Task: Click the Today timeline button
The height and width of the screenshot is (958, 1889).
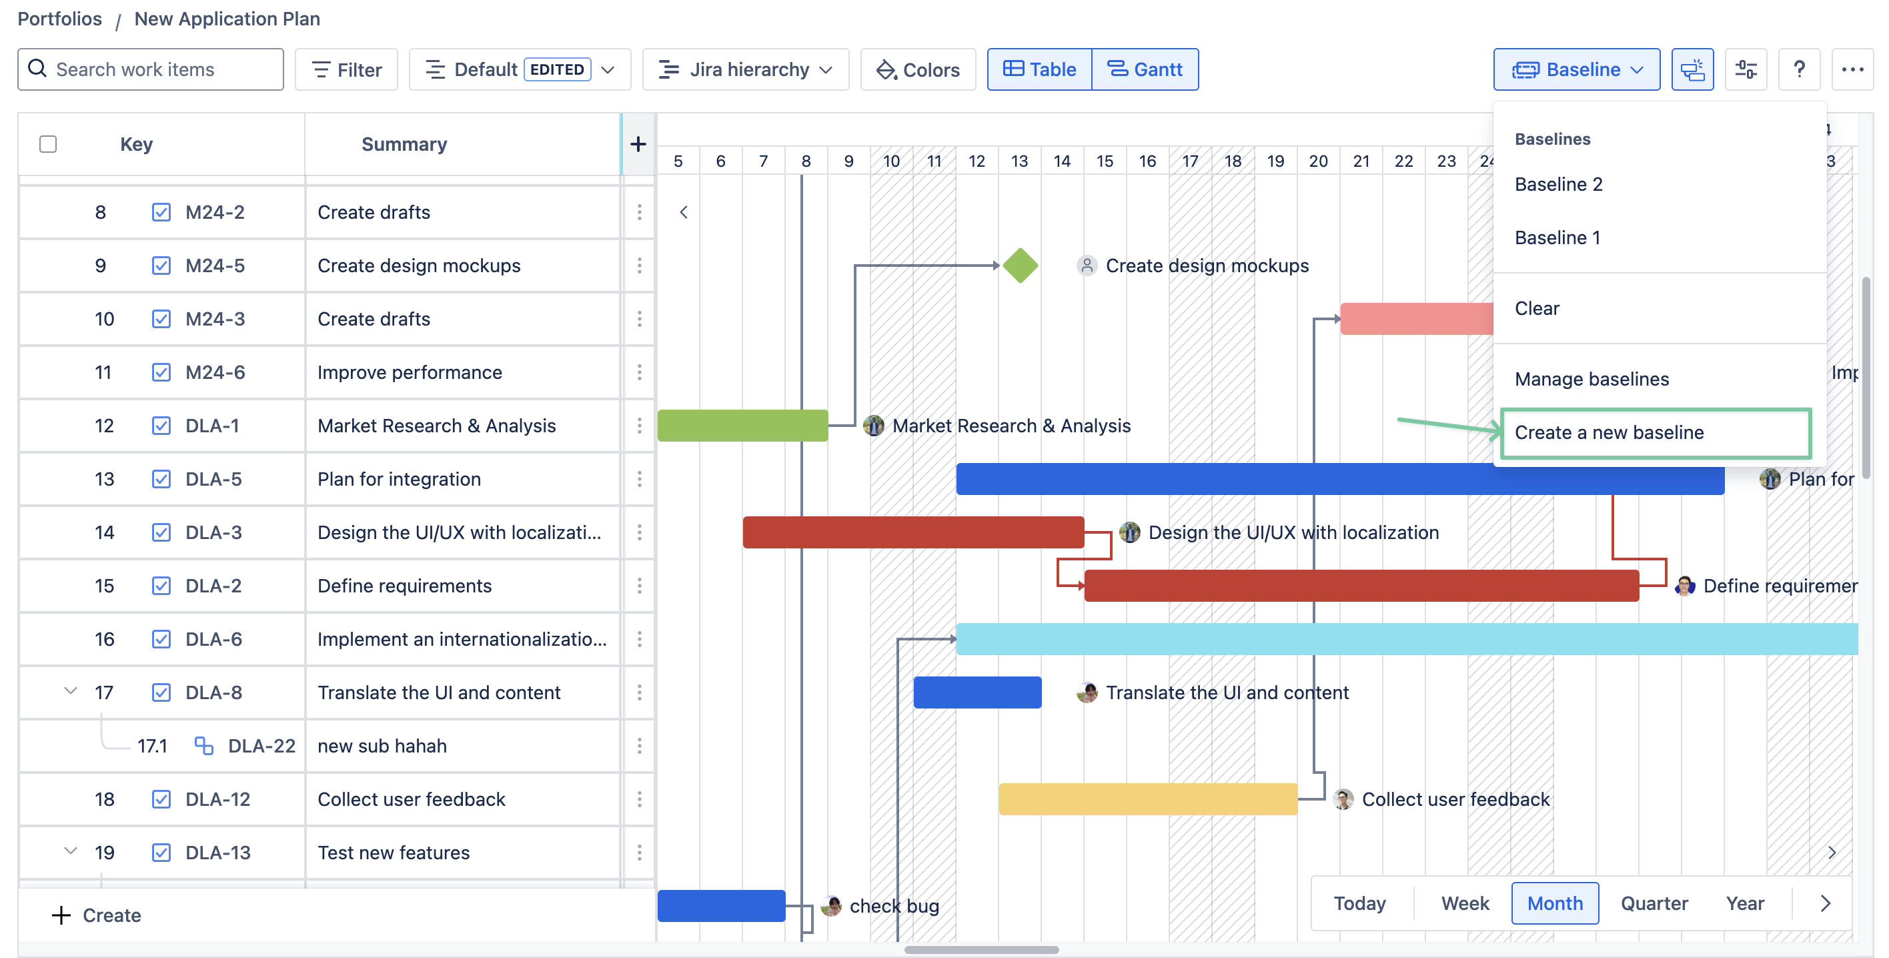Action: [x=1359, y=903]
